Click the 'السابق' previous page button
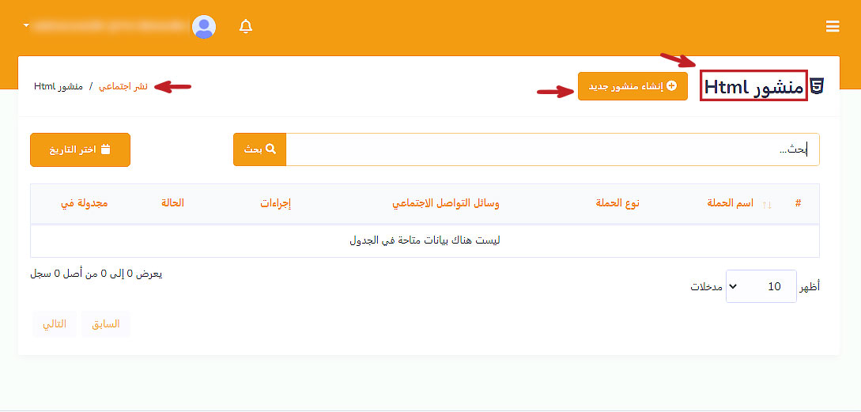861x412 pixels. pos(106,324)
